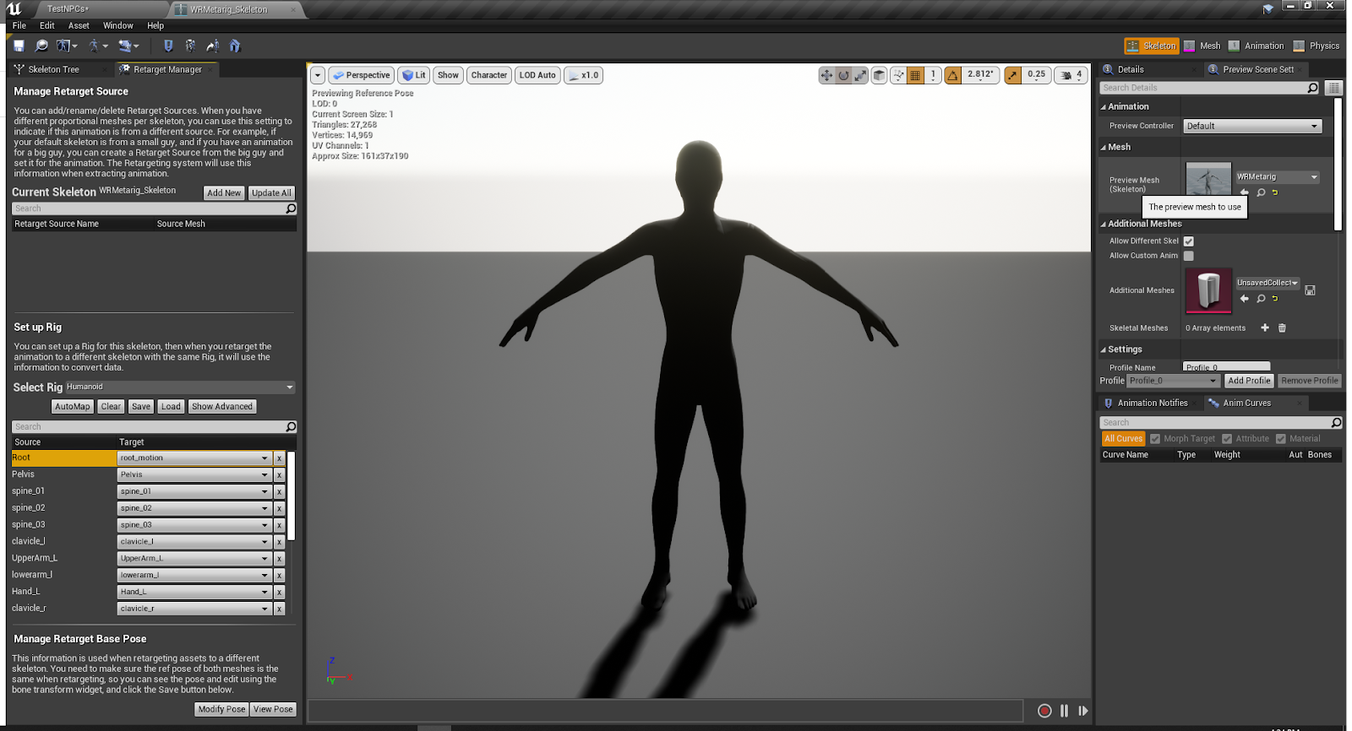This screenshot has width=1352, height=731.
Task: Switch to the Skeleton Tree tab
Action: pyautogui.click(x=53, y=69)
